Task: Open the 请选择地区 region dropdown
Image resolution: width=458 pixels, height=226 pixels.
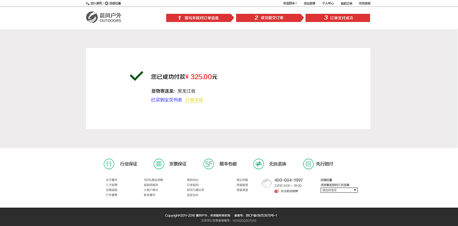Action: (x=338, y=190)
